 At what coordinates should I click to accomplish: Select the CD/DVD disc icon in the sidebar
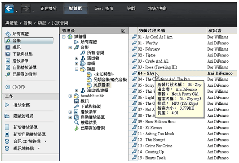point(8,87)
